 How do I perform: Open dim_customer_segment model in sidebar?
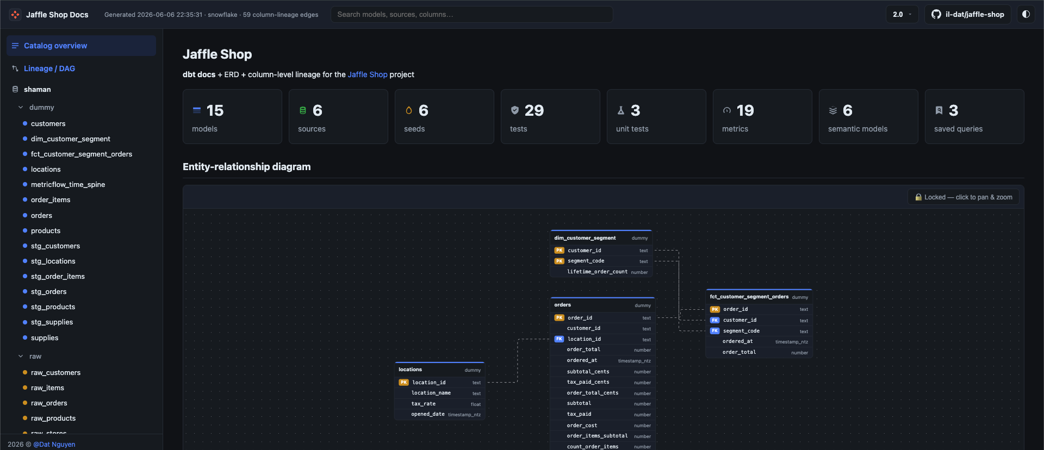click(x=70, y=139)
